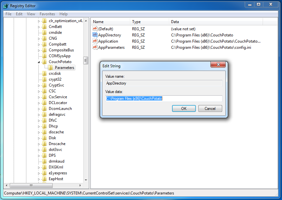
Task: Click the drmkaud folder icon
Action: [x=45, y=161]
